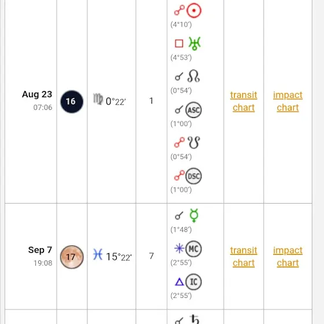This screenshot has width=324, height=324.
Task: Open impact chart for Aug 23
Action: tap(288, 101)
